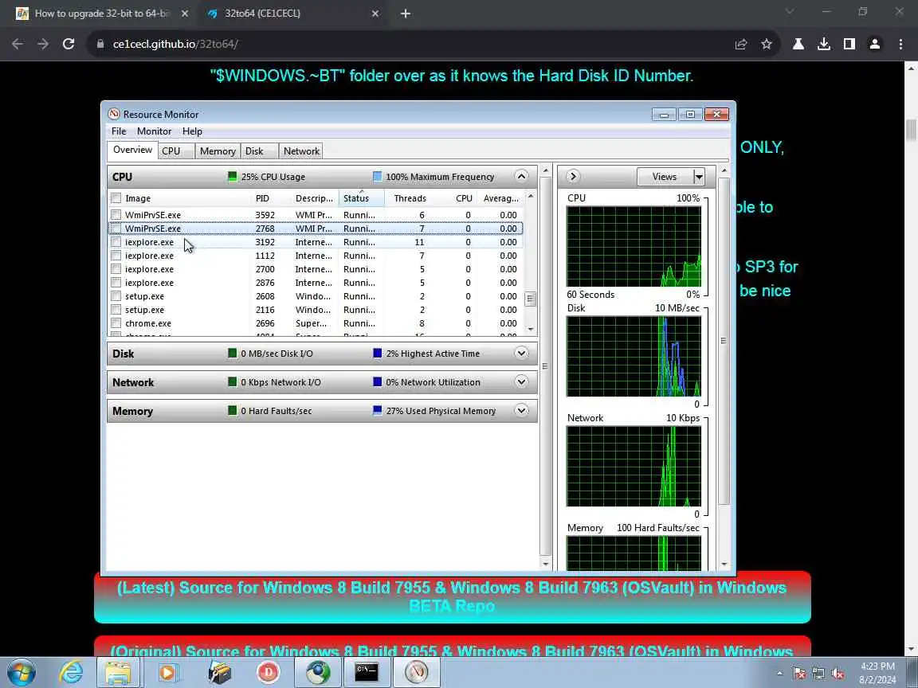
Task: Open a new browser tab
Action: pos(405,14)
